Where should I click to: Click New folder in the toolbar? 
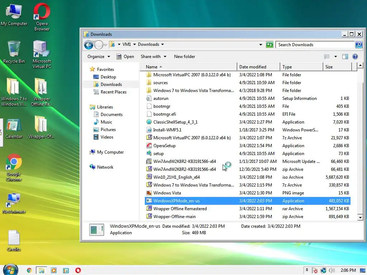185,56
